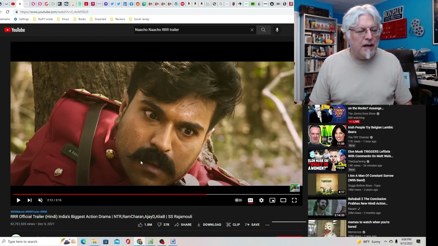Reload the page with browser refresh
The width and height of the screenshot is (438, 246).
coord(8,12)
